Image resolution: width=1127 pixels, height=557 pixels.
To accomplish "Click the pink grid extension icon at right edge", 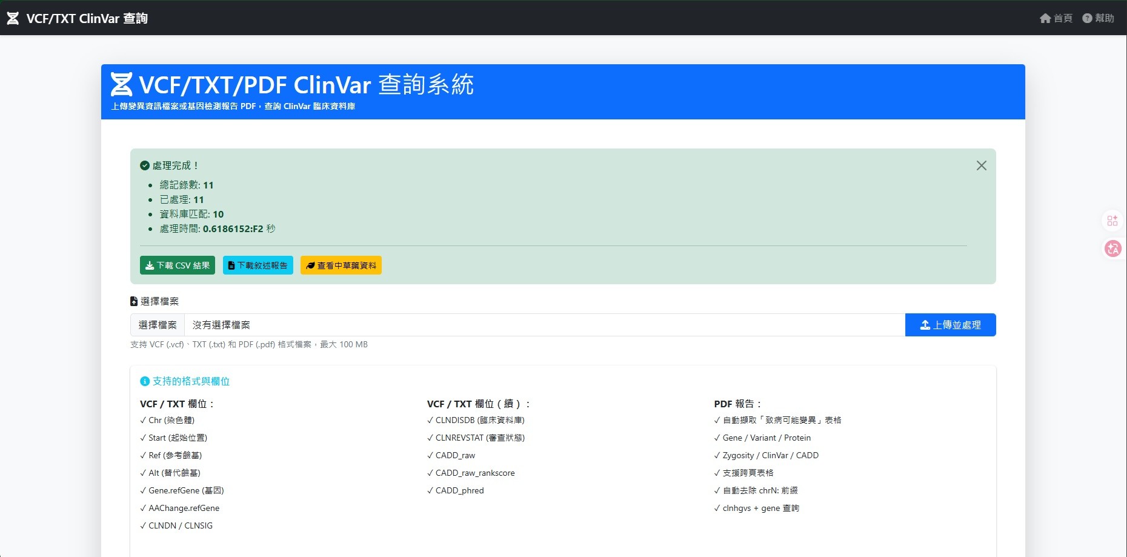I will 1112,221.
